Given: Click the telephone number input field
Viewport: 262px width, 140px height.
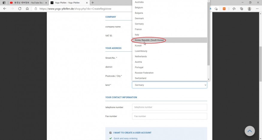Looking at the screenshot, I should pos(169,107).
